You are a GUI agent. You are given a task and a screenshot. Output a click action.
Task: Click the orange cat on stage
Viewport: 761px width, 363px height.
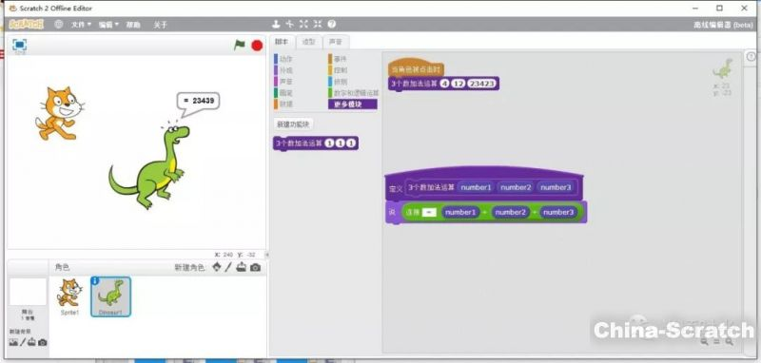click(x=59, y=113)
